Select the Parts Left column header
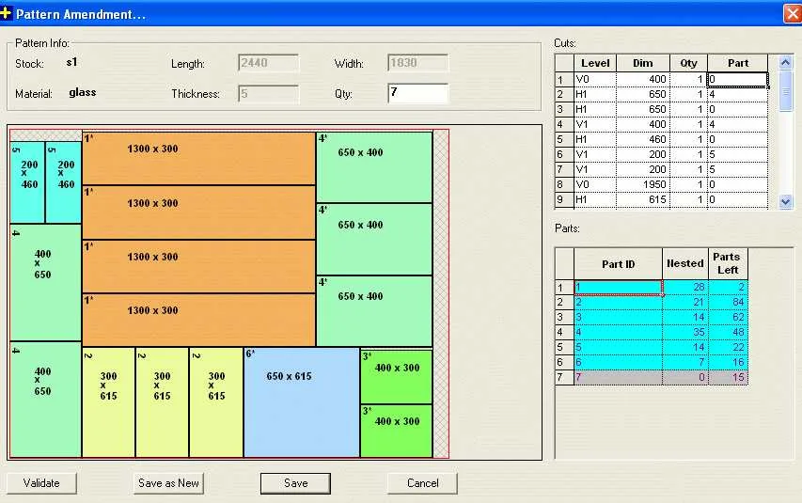This screenshot has width=802, height=503. [x=728, y=264]
